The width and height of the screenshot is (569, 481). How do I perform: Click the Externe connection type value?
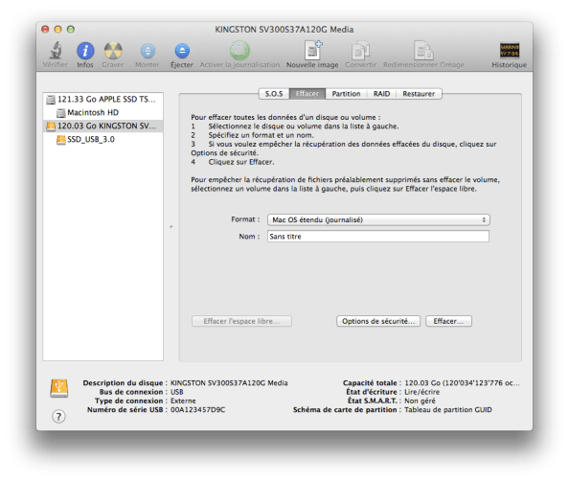click(x=183, y=401)
